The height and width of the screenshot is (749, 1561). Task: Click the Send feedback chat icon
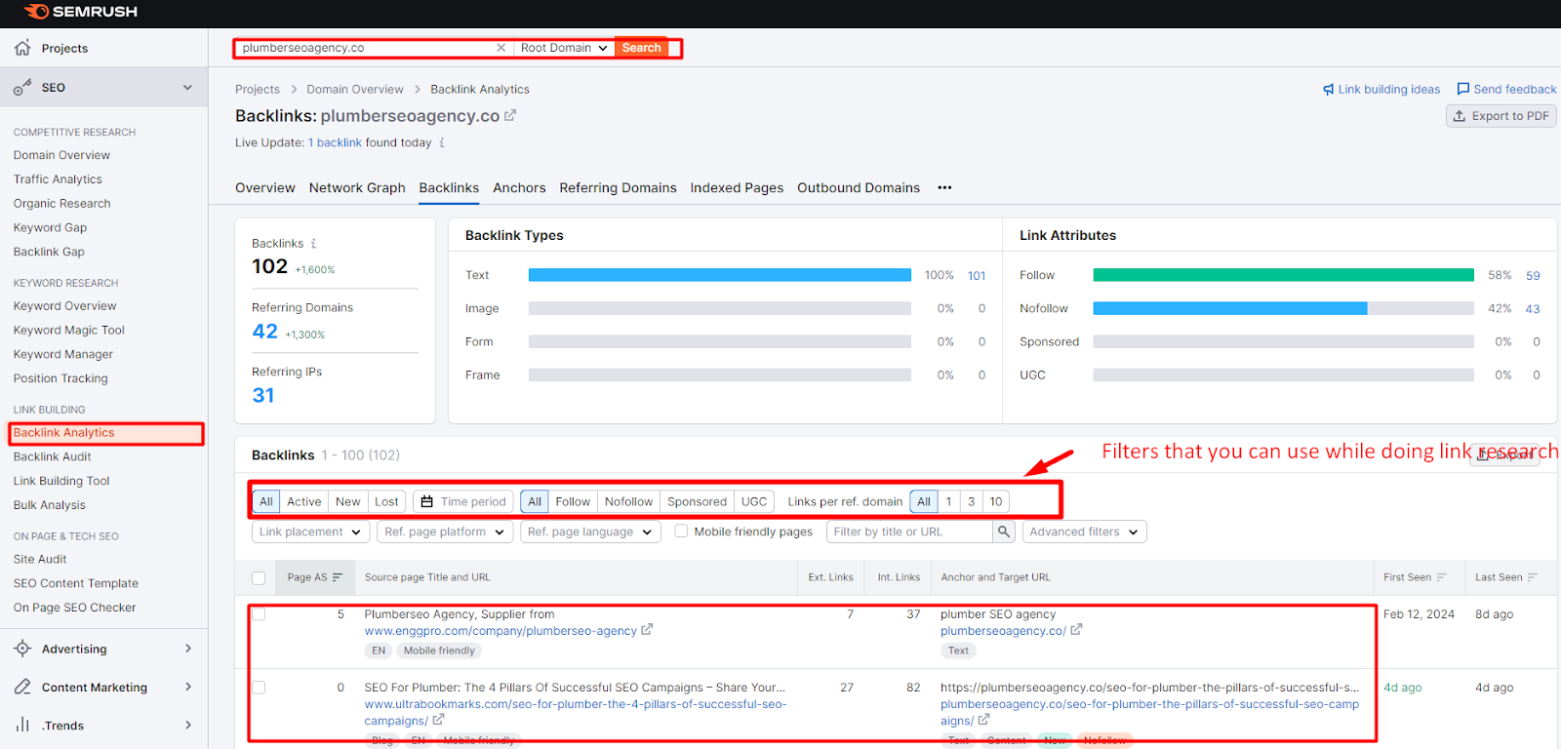click(x=1462, y=89)
